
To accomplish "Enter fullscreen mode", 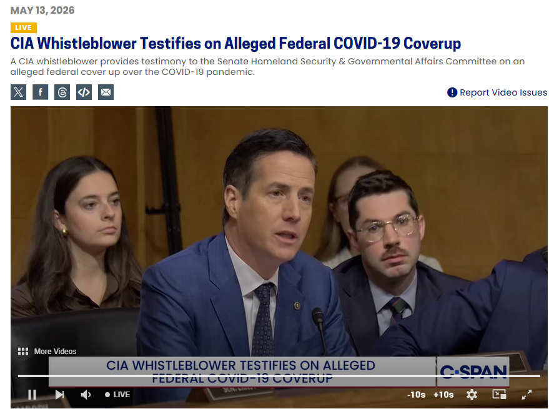I will (527, 395).
